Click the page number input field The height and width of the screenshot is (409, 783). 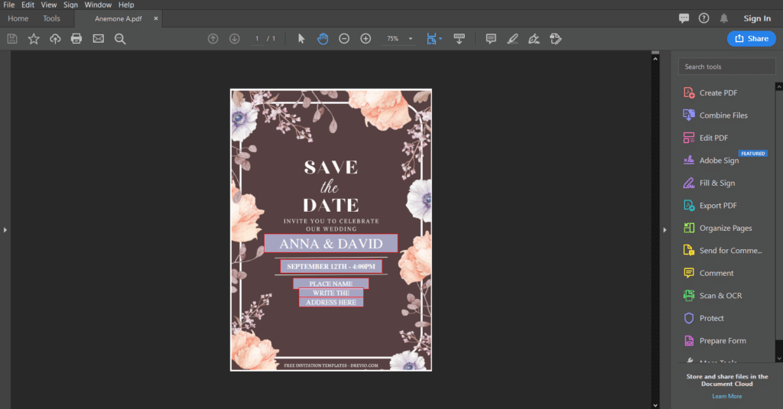click(257, 38)
